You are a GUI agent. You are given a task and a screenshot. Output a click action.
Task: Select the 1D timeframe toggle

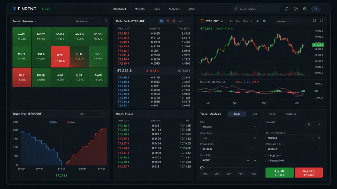click(x=264, y=21)
